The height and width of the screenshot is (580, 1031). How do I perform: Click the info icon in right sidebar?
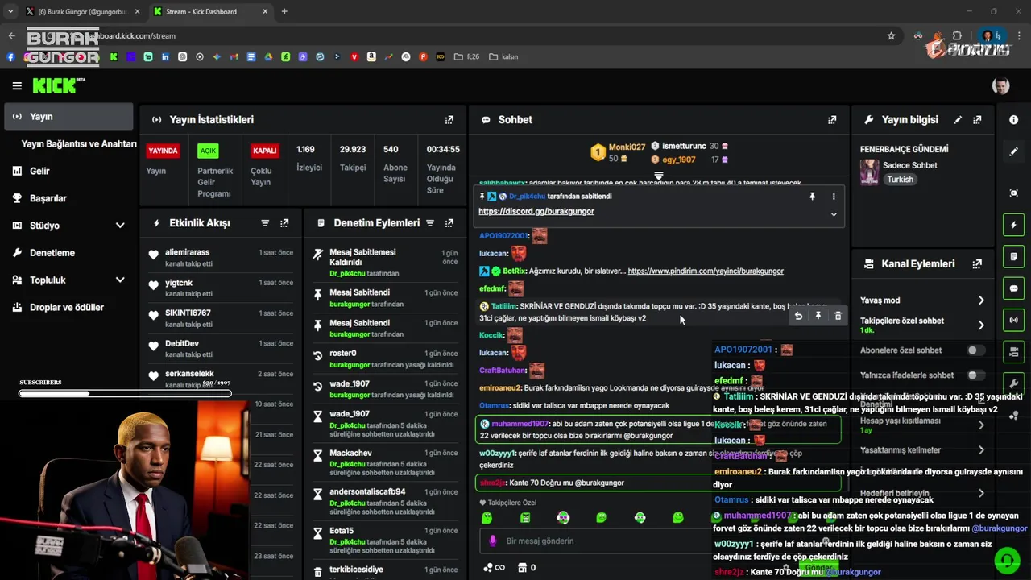1013,119
